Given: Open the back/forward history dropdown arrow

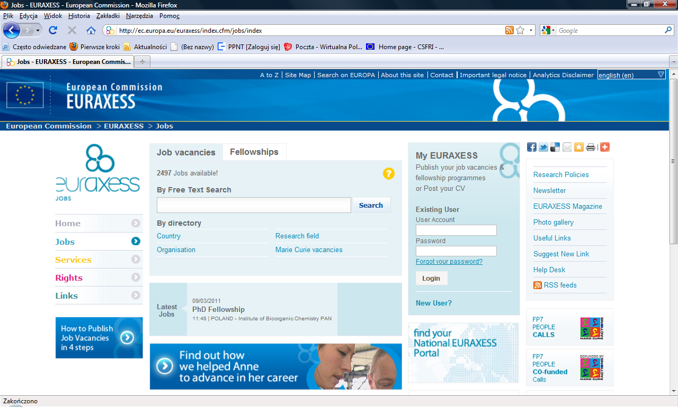Looking at the screenshot, I should (38, 31).
